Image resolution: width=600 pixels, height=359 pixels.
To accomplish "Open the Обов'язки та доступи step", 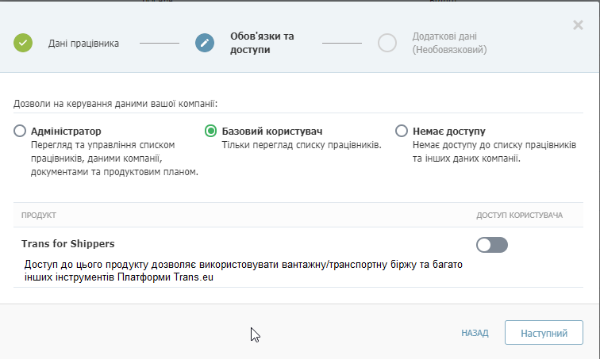I will coord(262,43).
